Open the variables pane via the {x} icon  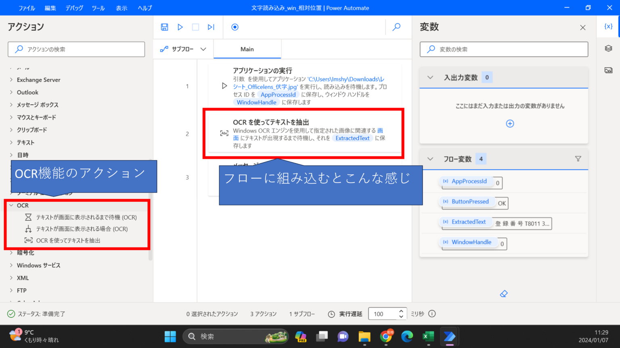[x=609, y=26]
